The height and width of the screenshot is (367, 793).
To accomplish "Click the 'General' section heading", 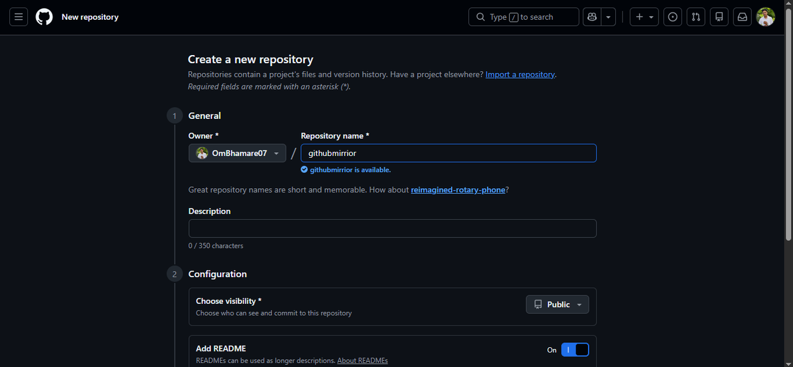I will pos(204,116).
